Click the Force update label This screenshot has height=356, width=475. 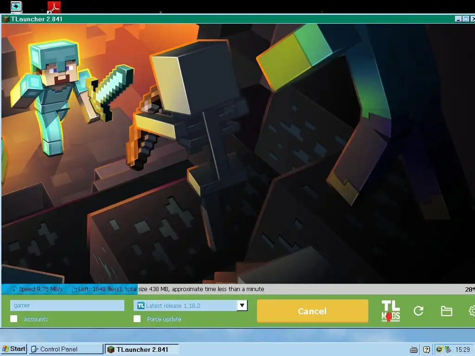point(164,319)
